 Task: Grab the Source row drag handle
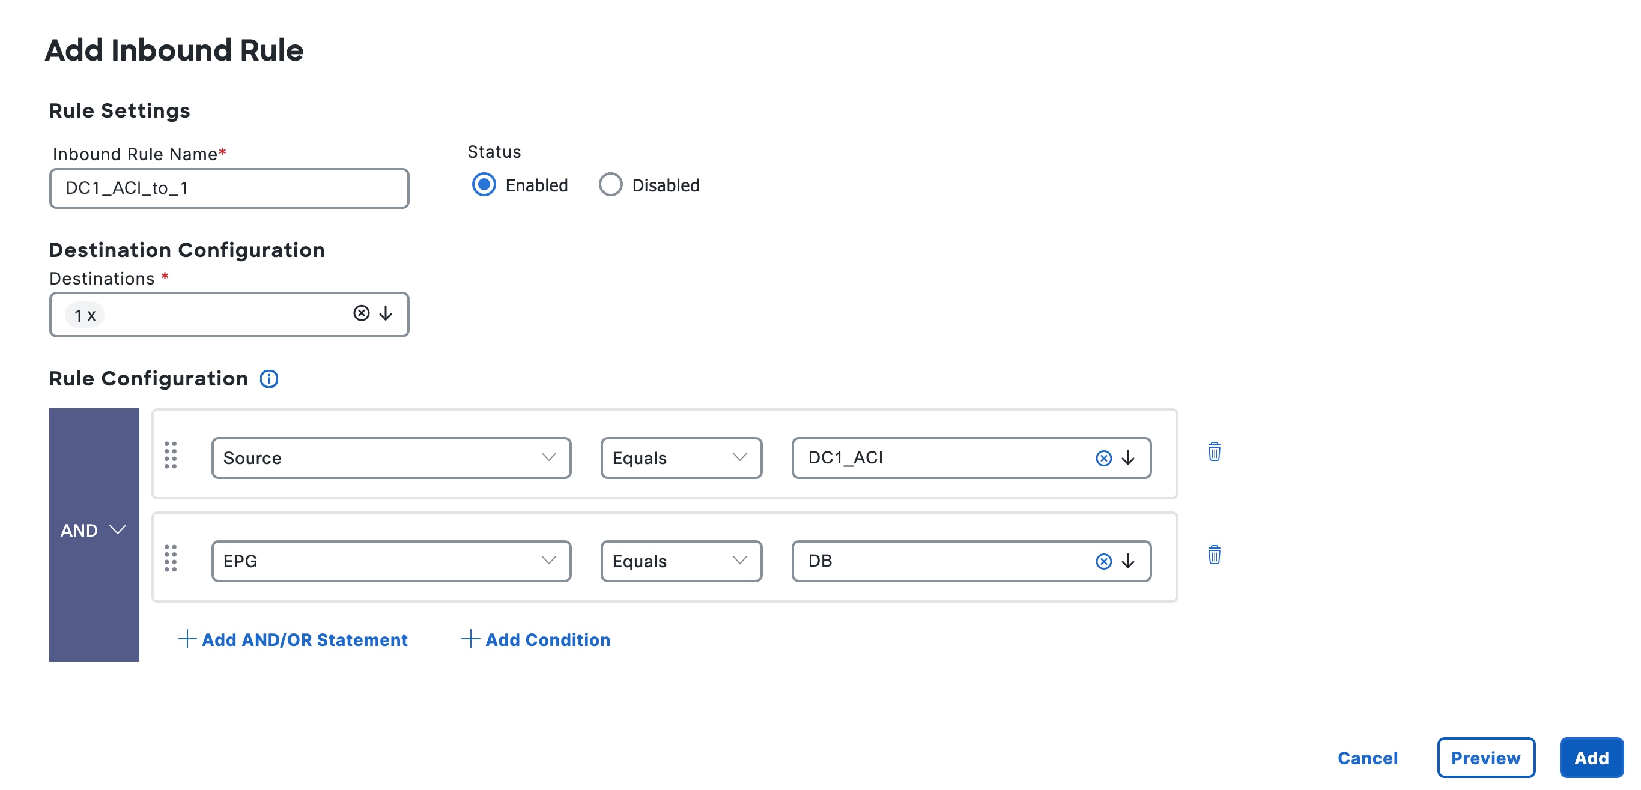[x=170, y=455]
